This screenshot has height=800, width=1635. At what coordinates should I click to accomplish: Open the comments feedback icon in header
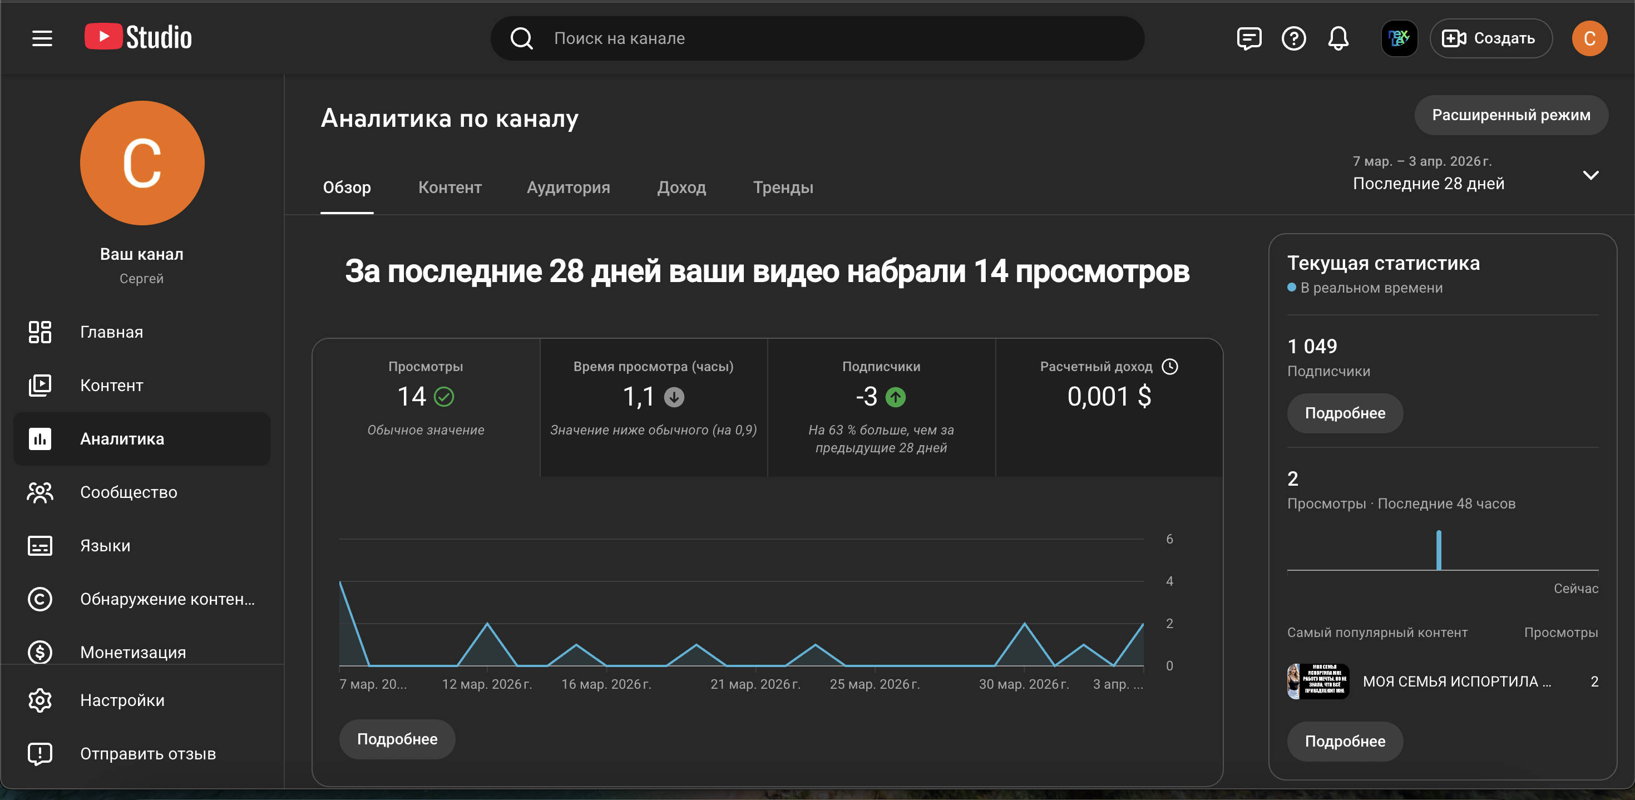[1248, 39]
